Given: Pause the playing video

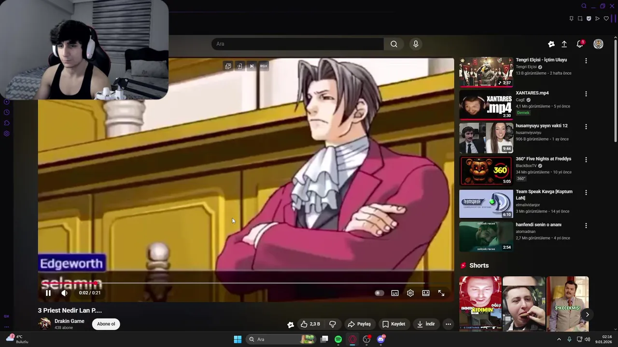Looking at the screenshot, I should 48,293.
